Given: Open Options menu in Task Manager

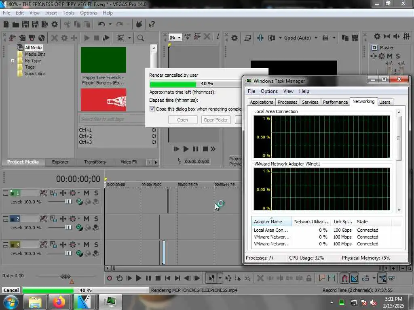Looking at the screenshot, I should [269, 91].
